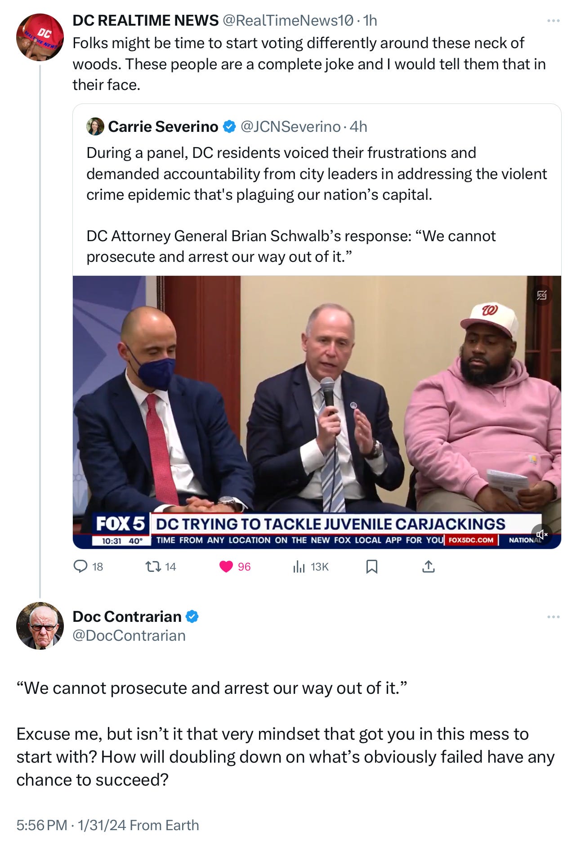Screen dimensions: 581x845
Task: Open Doc Contrarian profile picture
Action: [x=40, y=625]
